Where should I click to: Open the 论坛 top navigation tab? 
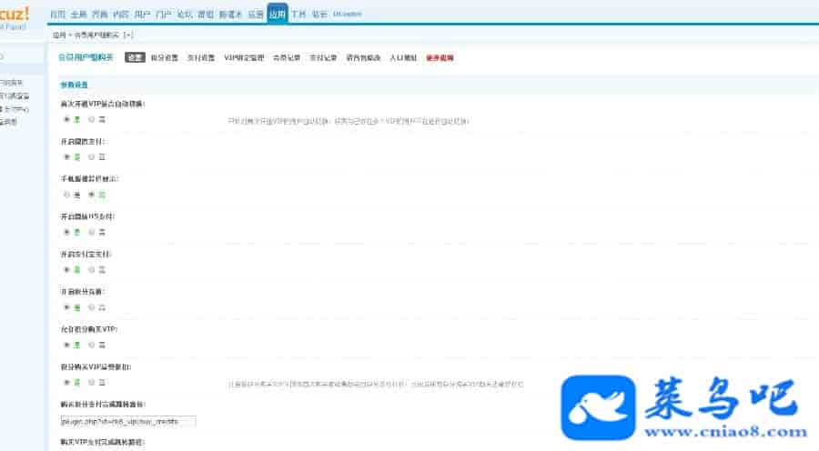coord(185,15)
